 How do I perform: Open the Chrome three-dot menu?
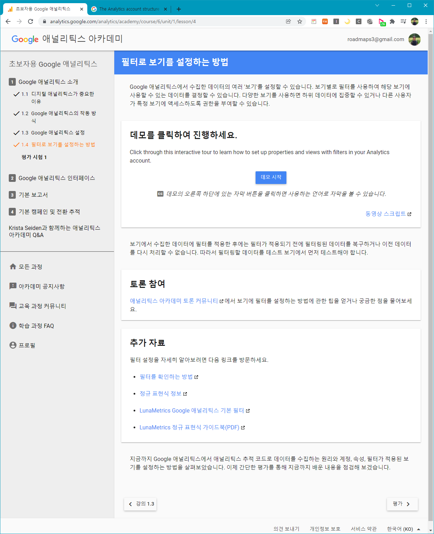(426, 21)
